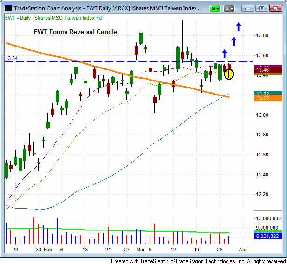This screenshot has width=287, height=264.
Task: Click the '26' date axis label
Action: pyautogui.click(x=220, y=250)
